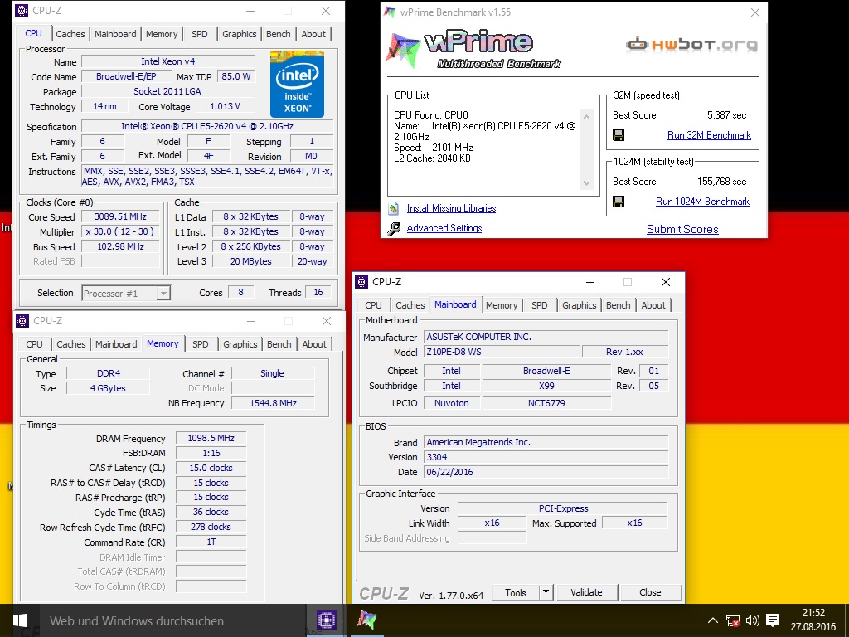Viewport: 849px width, 637px height.
Task: Click the top CPU-Z window title icon
Action: 21,10
